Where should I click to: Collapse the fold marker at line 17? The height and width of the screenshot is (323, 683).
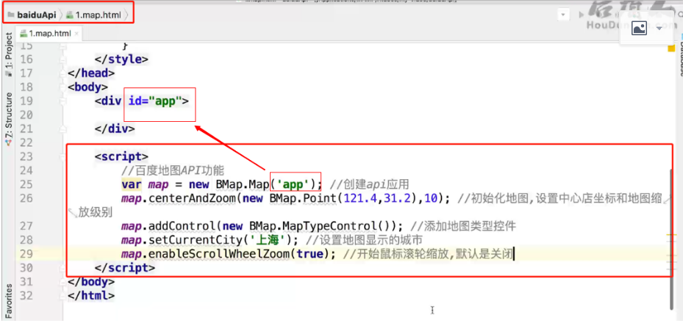tap(64, 73)
